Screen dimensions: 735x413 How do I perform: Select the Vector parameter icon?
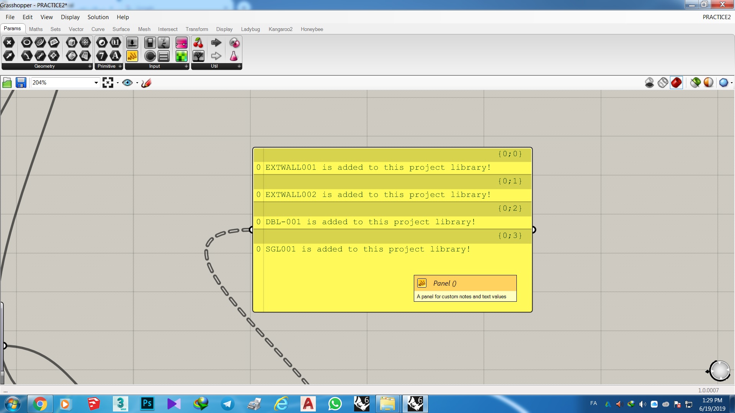click(x=9, y=56)
